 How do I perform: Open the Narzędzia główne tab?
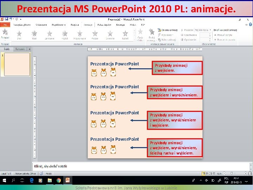[x=22, y=25]
